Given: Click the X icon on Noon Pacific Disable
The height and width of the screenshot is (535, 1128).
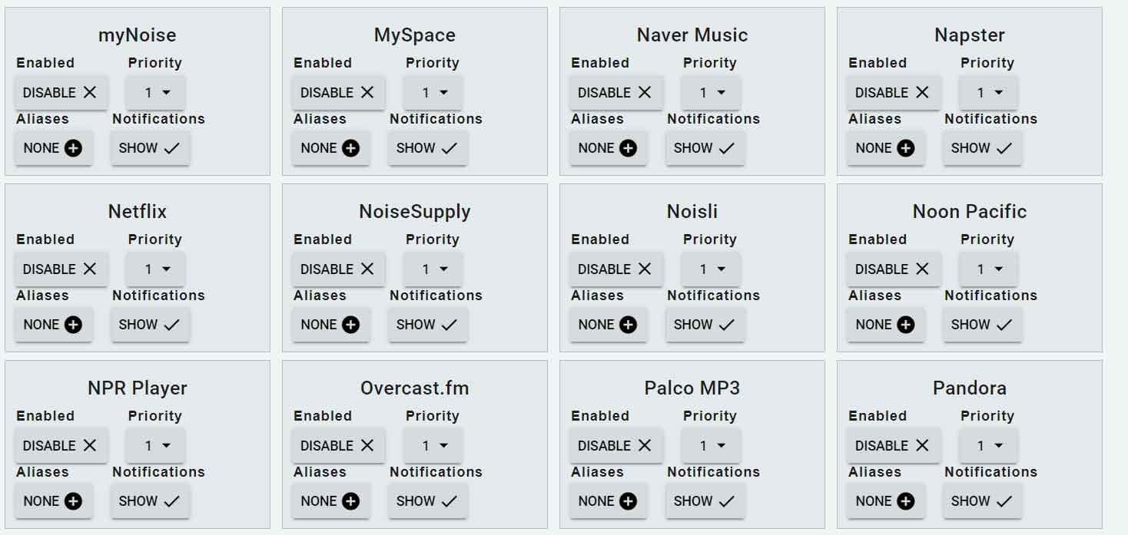Looking at the screenshot, I should tap(922, 269).
